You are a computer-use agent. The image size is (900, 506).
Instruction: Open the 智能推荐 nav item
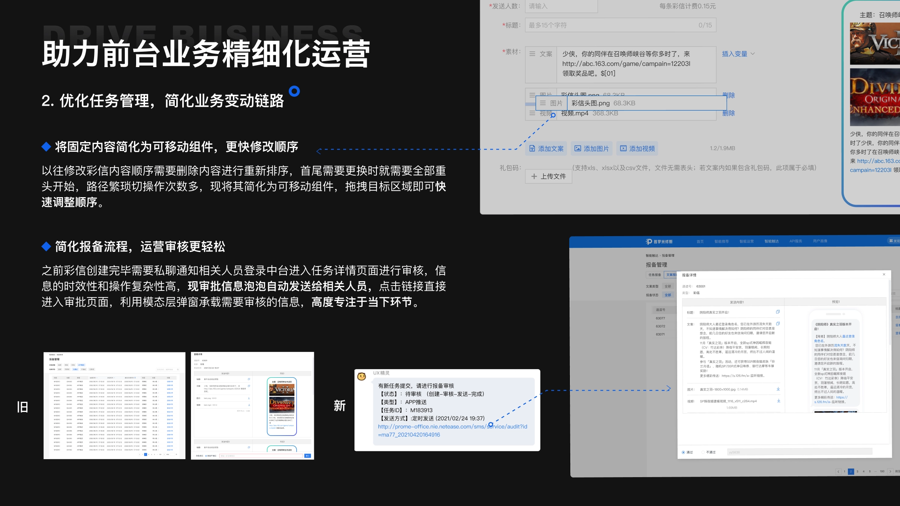coord(721,241)
